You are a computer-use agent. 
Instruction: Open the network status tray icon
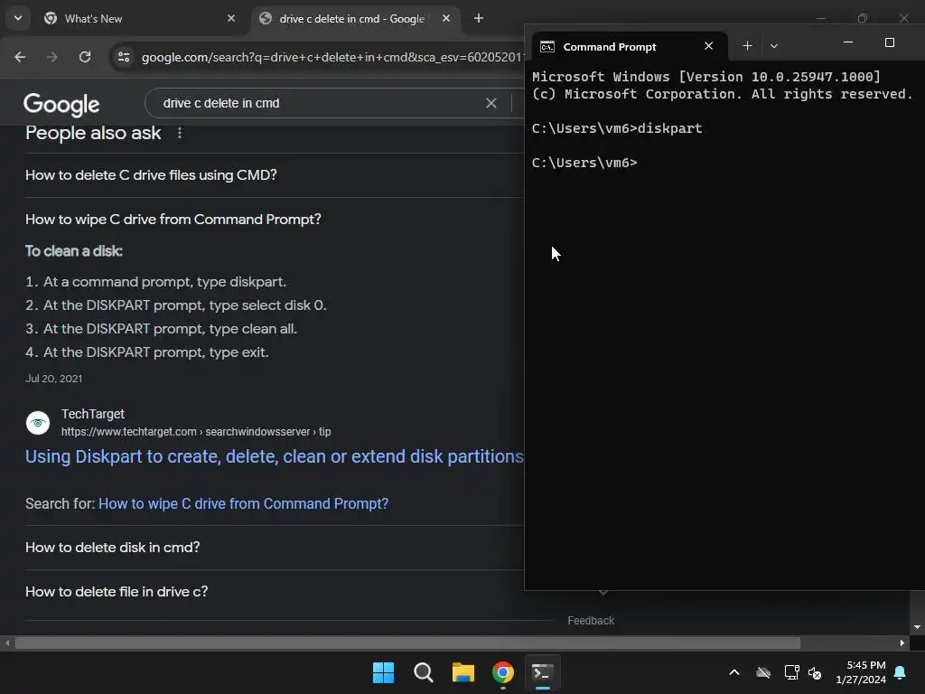coord(791,672)
